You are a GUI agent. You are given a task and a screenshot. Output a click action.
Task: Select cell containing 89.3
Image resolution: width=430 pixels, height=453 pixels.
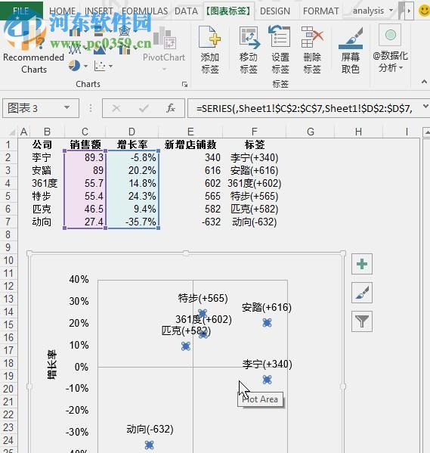point(85,157)
